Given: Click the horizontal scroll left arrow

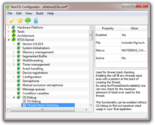Looking at the screenshot, I should click(x=8, y=110).
